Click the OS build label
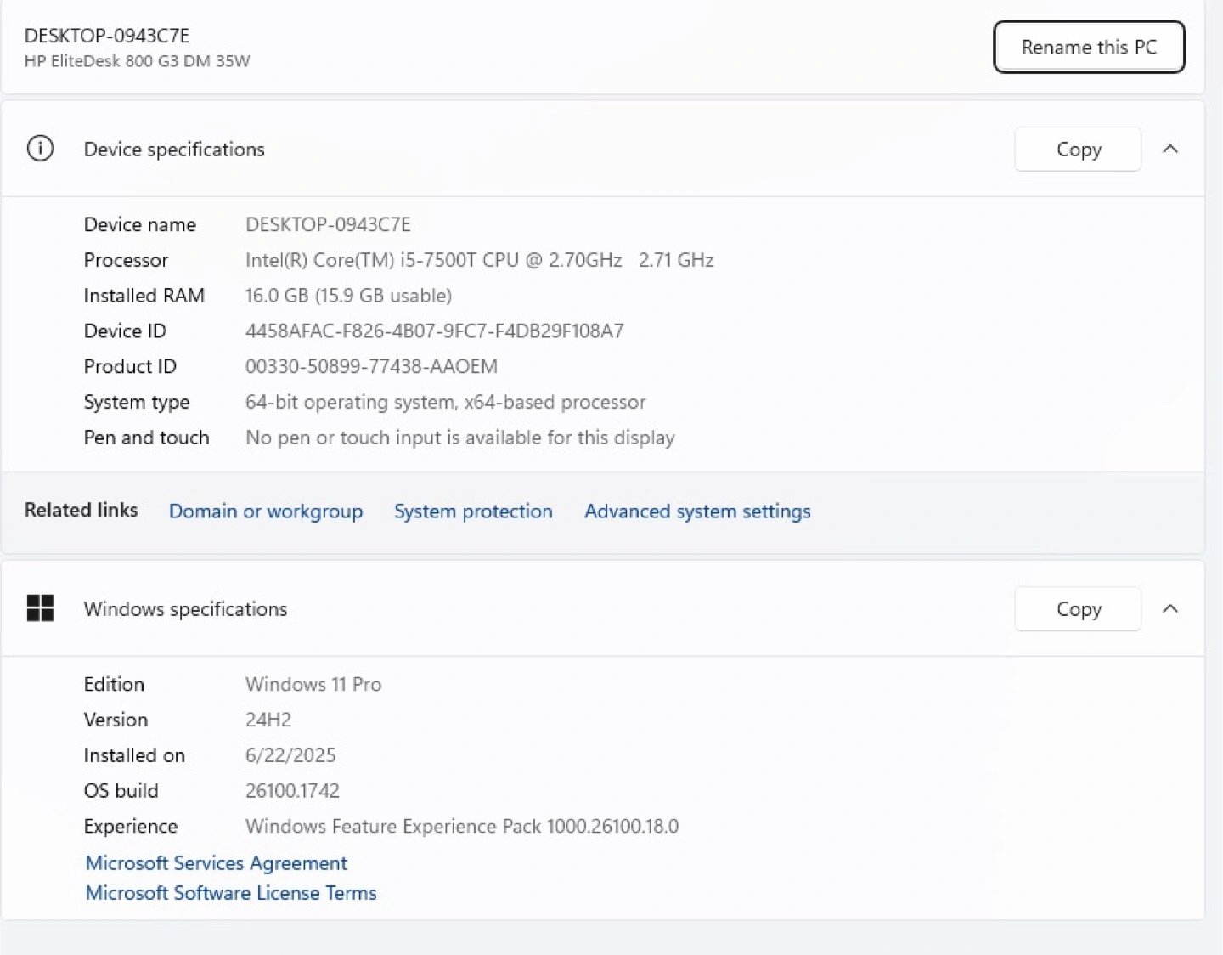Viewport: 1223px width, 955px height. tap(121, 791)
